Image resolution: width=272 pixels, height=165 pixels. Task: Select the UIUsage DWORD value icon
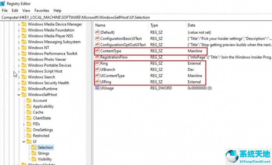pyautogui.click(x=97, y=89)
